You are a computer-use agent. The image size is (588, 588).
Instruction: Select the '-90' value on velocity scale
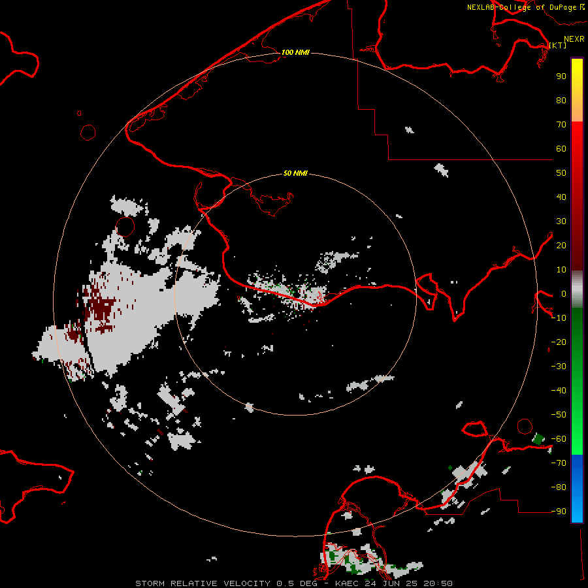559,512
